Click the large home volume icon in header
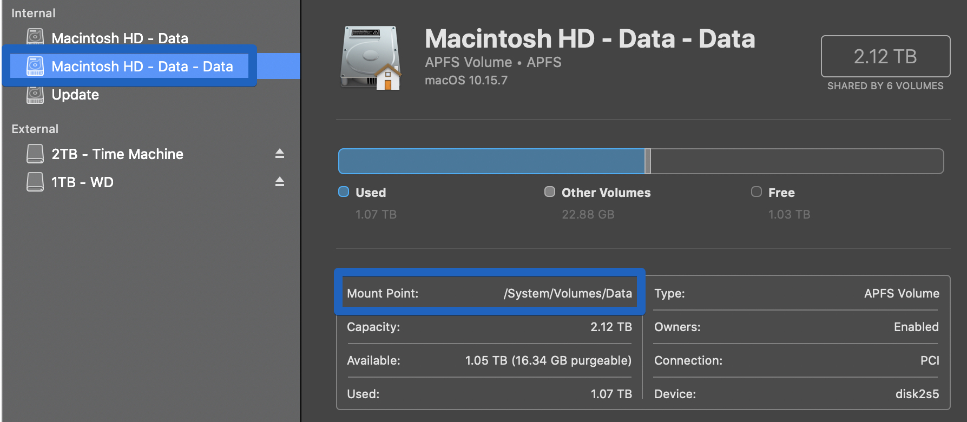Screen dimensions: 967x422 (x=371, y=58)
